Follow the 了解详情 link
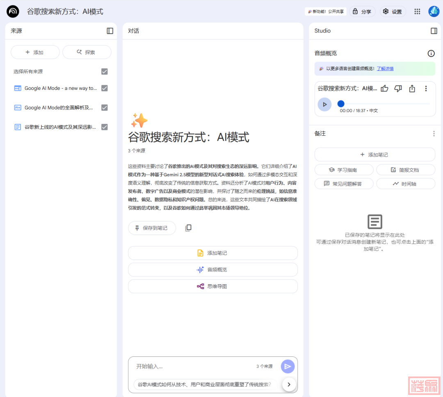The image size is (443, 397). tap(385, 68)
